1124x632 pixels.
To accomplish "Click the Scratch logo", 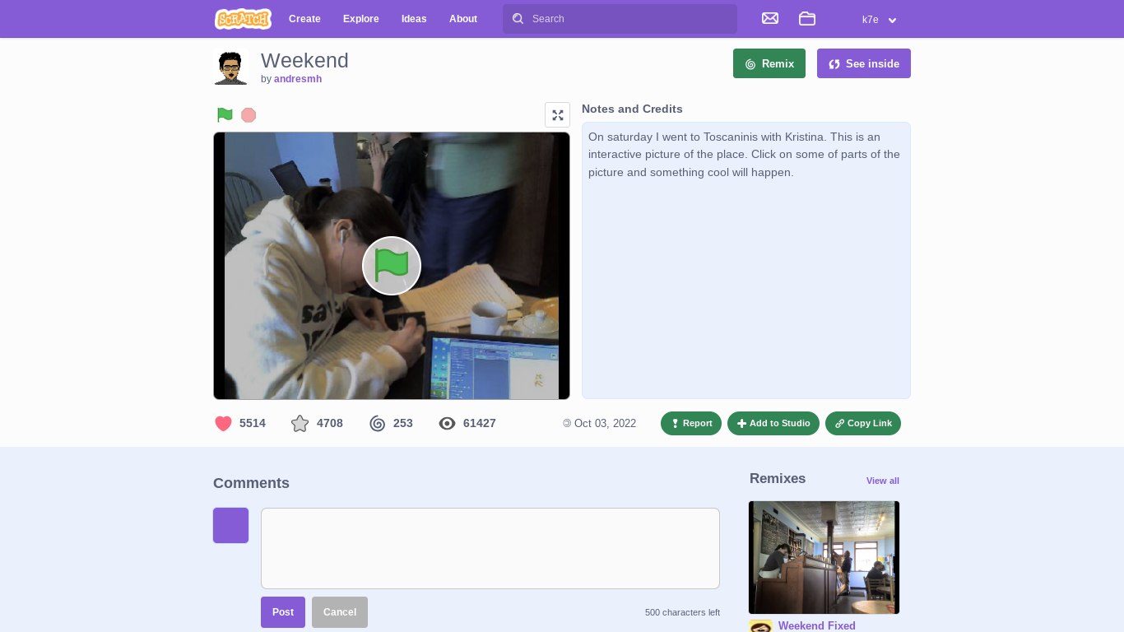I will [x=243, y=18].
